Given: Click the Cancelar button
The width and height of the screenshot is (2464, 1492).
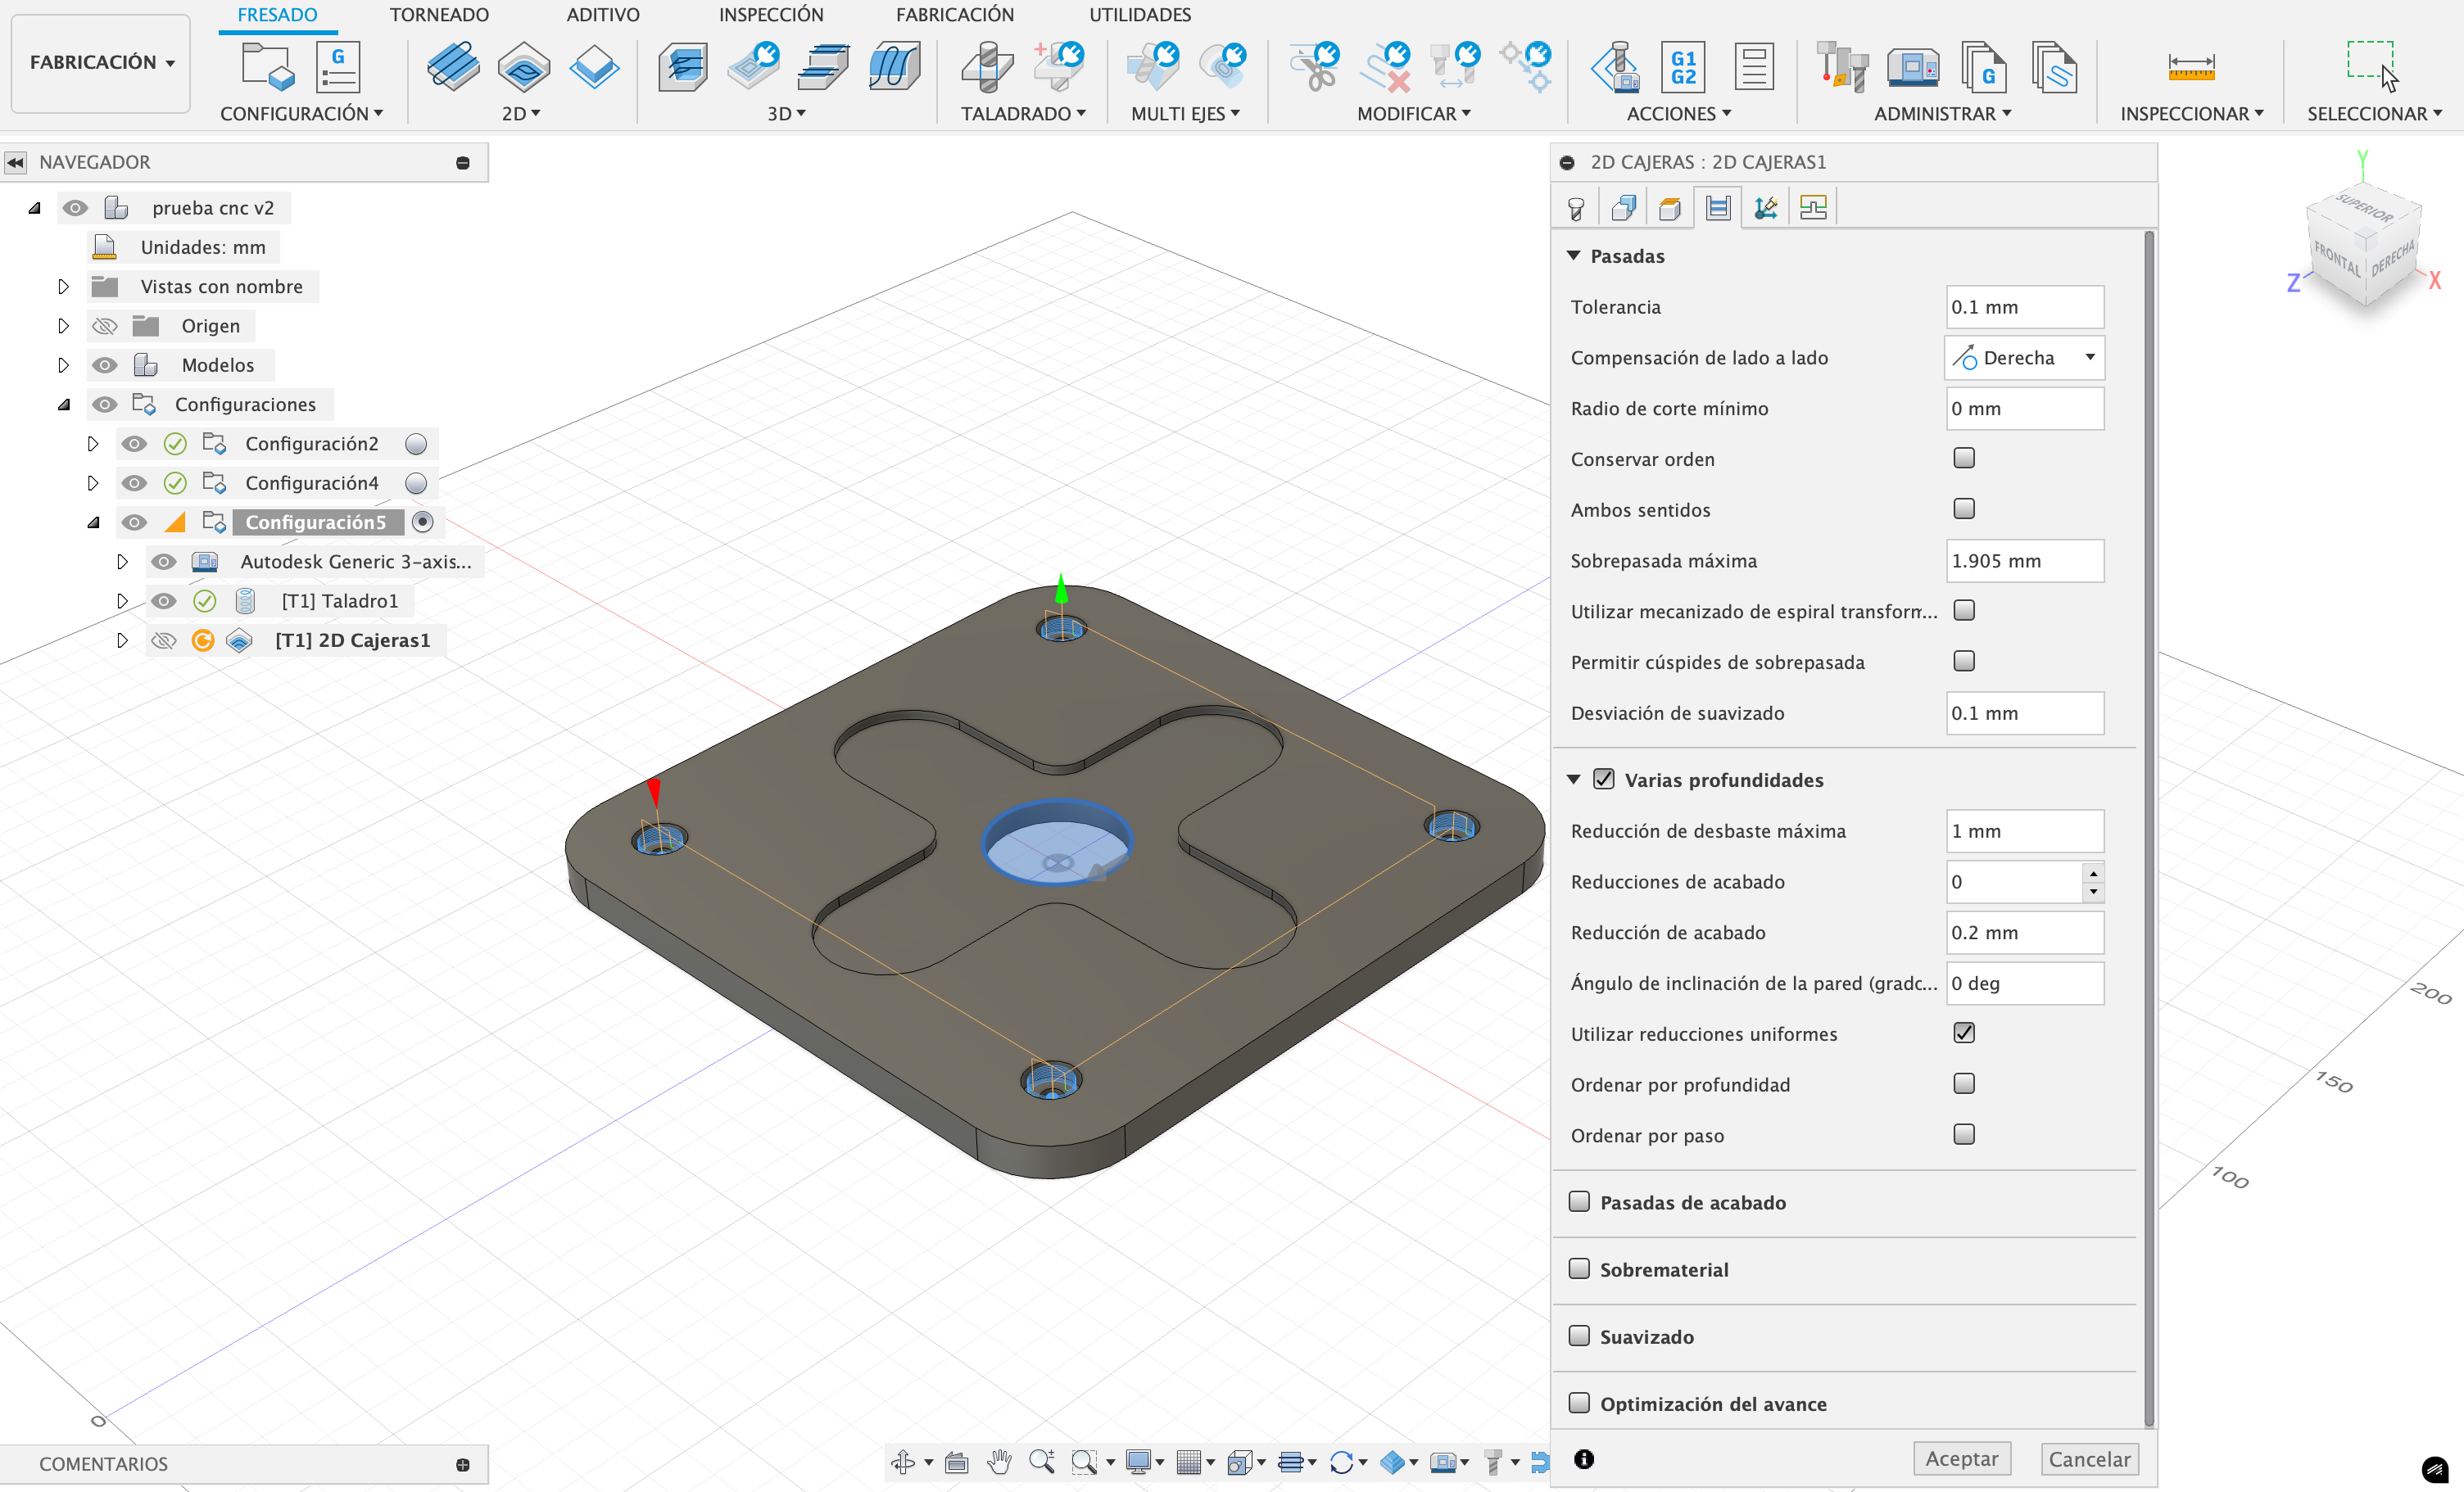Looking at the screenshot, I should [2088, 1459].
